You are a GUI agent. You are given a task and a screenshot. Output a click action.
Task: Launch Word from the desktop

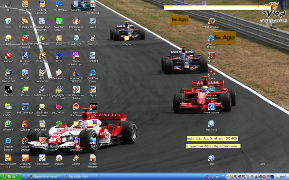pyautogui.click(x=93, y=23)
